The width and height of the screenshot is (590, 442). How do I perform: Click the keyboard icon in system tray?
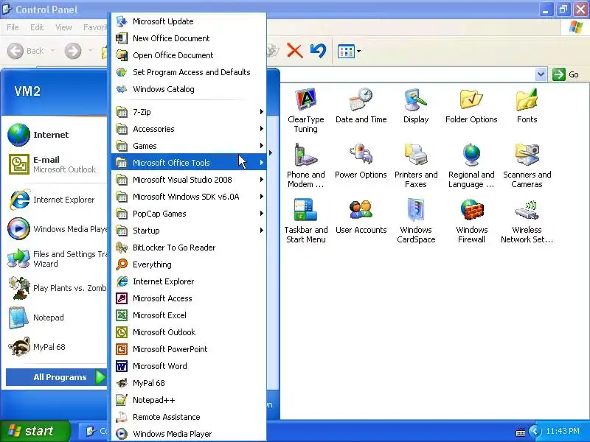coord(521,432)
